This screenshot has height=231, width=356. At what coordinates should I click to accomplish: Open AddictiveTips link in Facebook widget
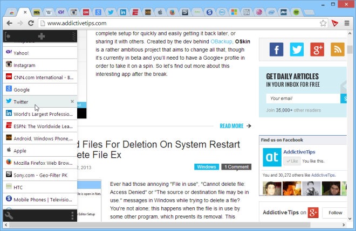coord(299,152)
